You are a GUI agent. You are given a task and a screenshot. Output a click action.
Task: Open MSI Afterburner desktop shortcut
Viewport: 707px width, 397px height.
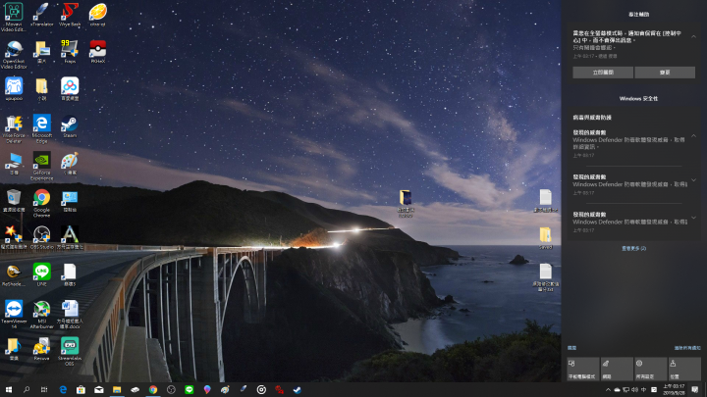pyautogui.click(x=41, y=315)
